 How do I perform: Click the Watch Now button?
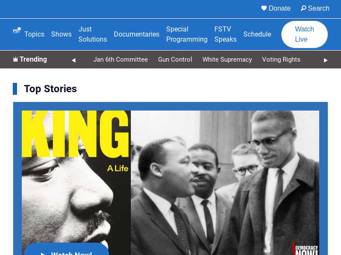[66, 249]
